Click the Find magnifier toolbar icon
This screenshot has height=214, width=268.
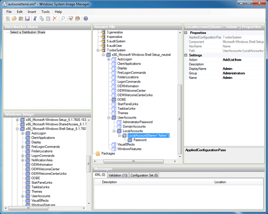[x=63, y=19]
